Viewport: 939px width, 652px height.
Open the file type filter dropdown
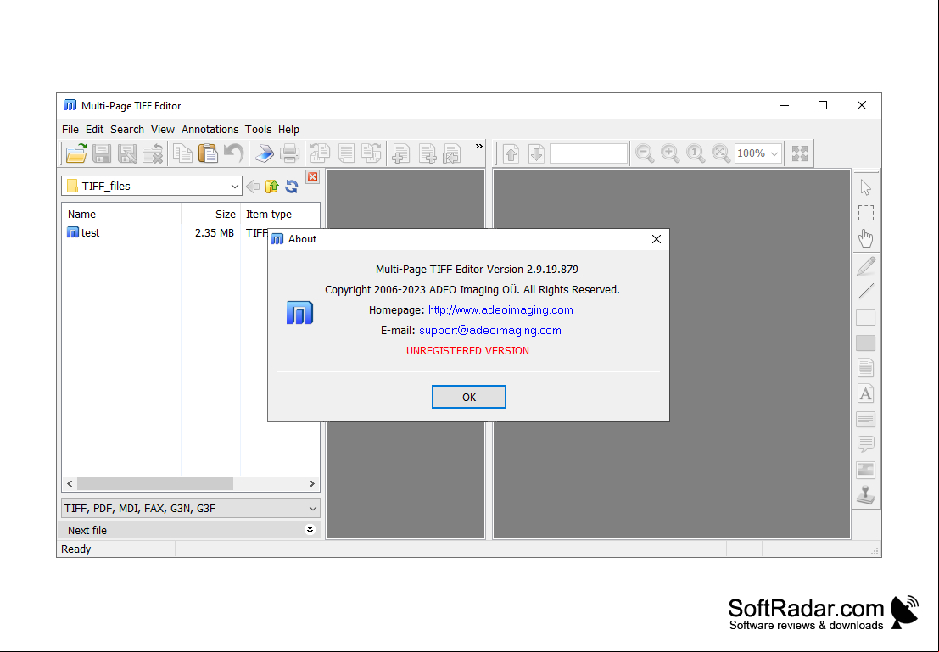pos(313,509)
